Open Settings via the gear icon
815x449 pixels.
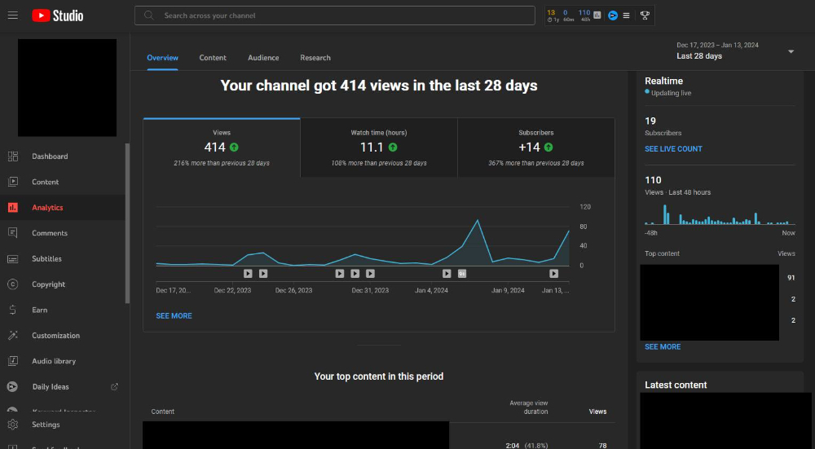(x=13, y=425)
